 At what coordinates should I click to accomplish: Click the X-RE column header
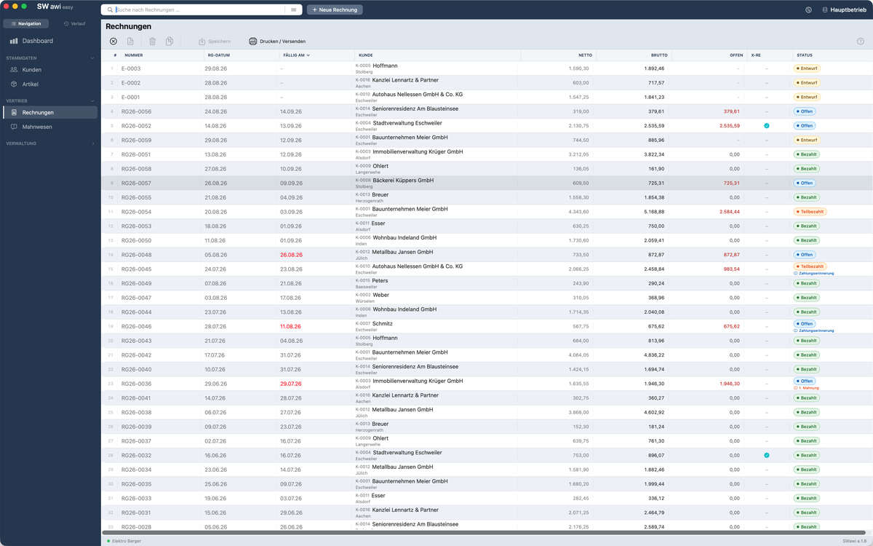[x=757, y=55]
